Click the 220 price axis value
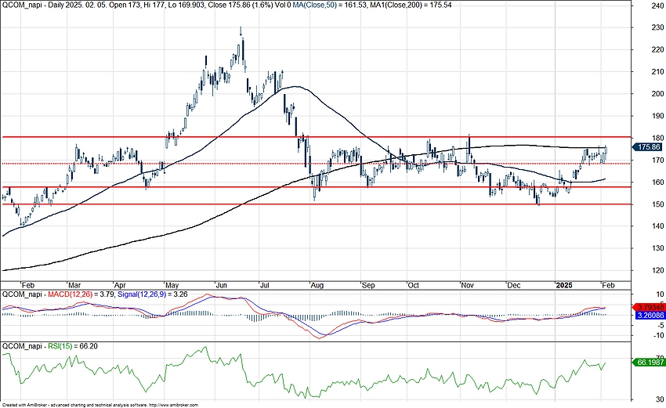 [657, 49]
